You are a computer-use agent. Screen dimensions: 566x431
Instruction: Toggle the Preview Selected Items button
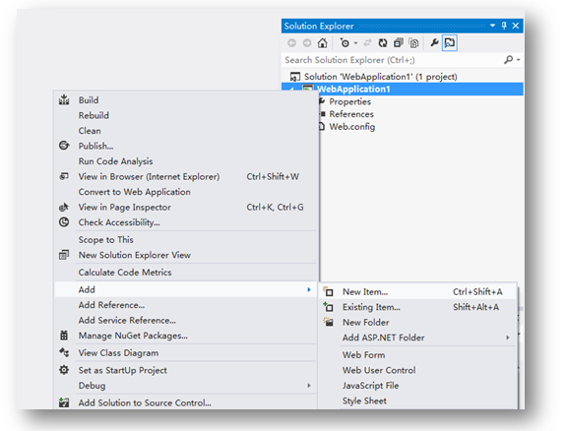450,43
